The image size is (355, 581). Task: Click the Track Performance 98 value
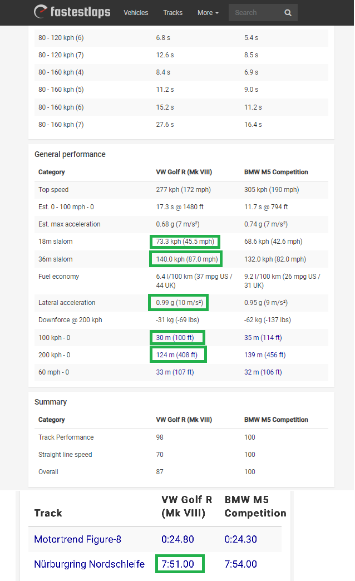(x=160, y=437)
